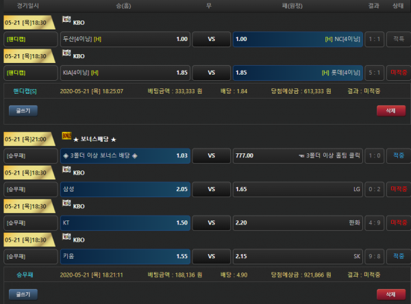Select the 삼성 home pick at 2.05
411x304 pixels.
click(x=125, y=189)
